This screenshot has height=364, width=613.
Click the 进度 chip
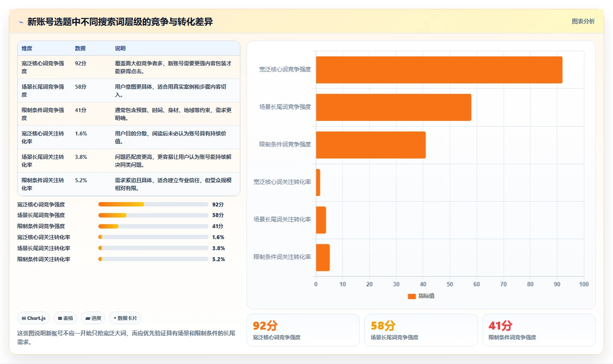coord(93,318)
